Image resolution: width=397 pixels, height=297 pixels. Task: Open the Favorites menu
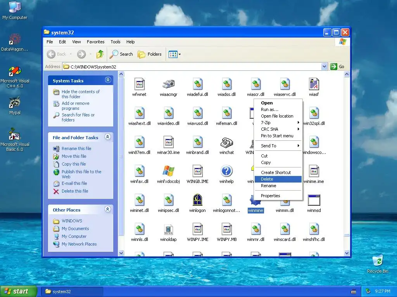pos(95,42)
